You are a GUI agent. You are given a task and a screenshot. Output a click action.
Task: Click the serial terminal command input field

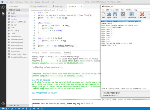[125, 89]
